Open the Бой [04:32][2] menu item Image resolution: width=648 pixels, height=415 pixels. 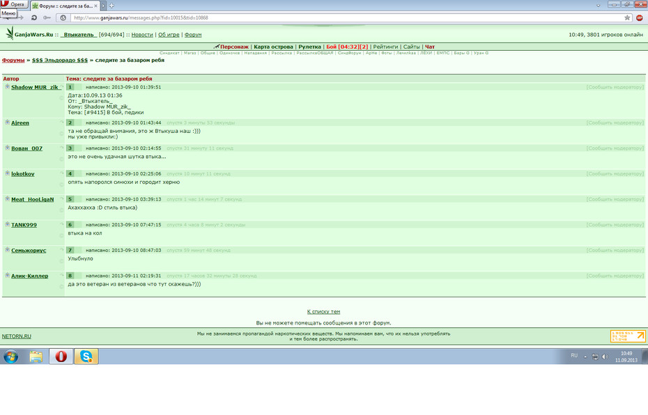(x=347, y=47)
